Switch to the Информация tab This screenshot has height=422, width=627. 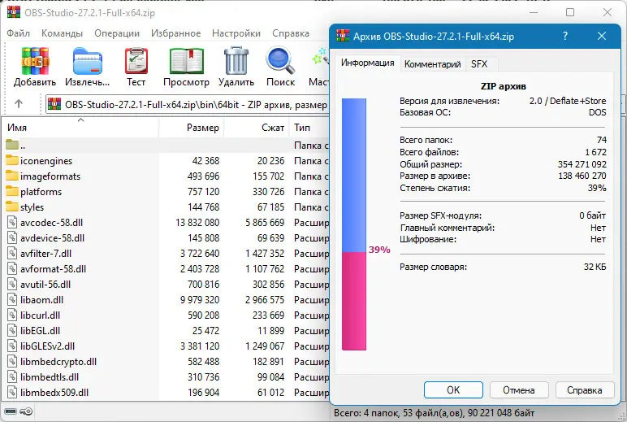coord(367,63)
